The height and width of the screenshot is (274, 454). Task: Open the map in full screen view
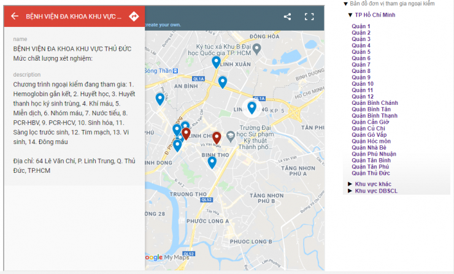click(x=309, y=17)
